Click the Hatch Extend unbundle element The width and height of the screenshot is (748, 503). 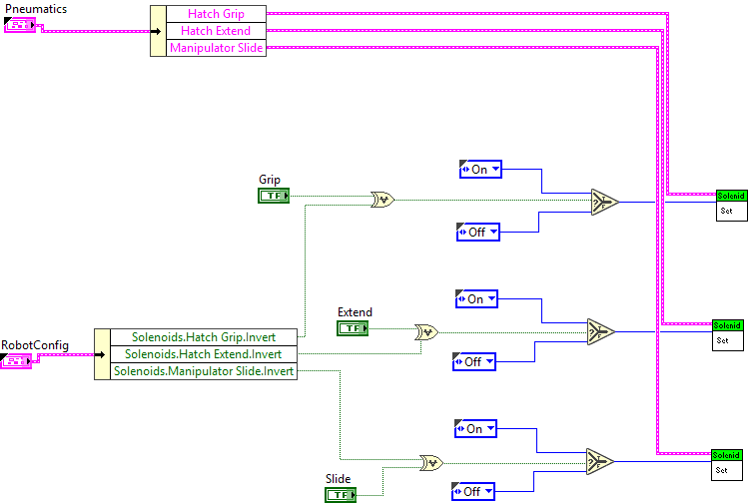tap(217, 31)
